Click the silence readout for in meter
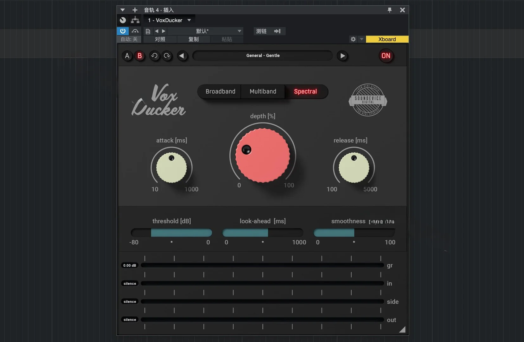 coord(130,283)
